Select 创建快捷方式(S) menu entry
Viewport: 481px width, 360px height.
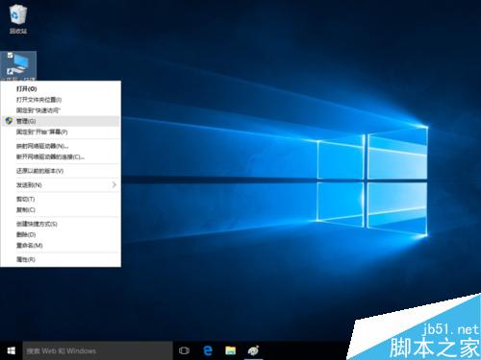tap(61, 224)
